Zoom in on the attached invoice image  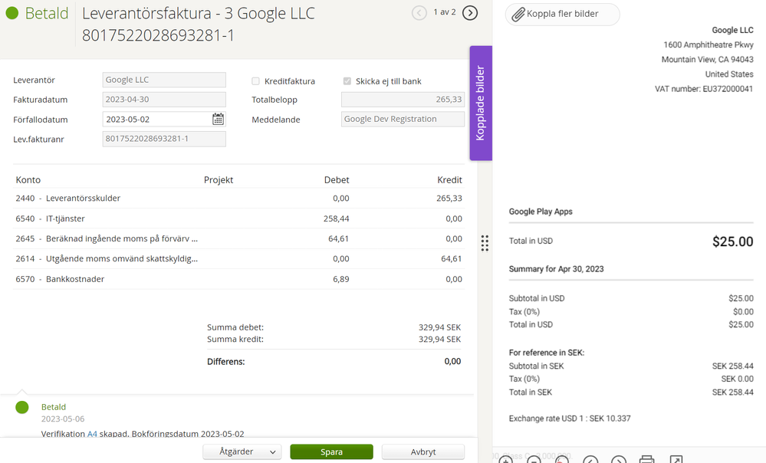click(506, 460)
